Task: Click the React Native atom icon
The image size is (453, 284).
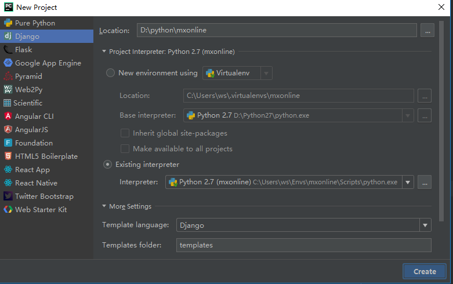Action: click(8, 183)
